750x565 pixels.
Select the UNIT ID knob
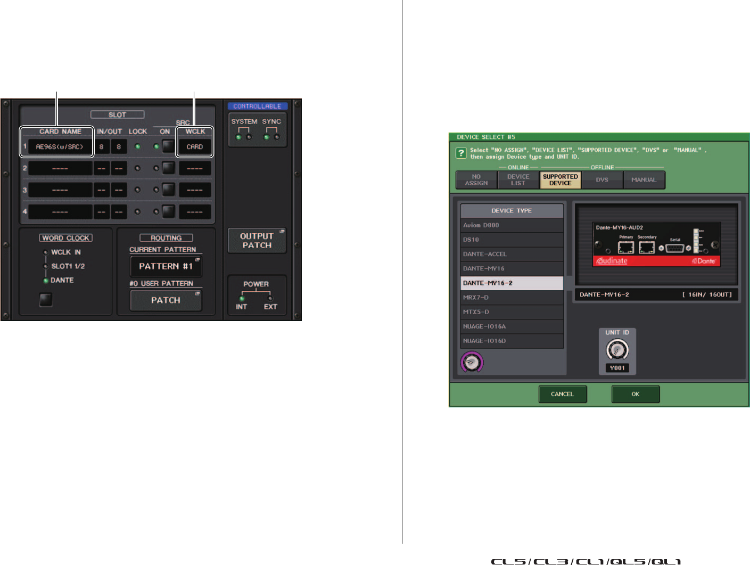pos(617,350)
